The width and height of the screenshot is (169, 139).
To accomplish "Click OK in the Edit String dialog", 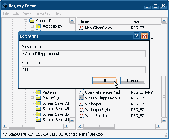I will (x=105, y=80).
